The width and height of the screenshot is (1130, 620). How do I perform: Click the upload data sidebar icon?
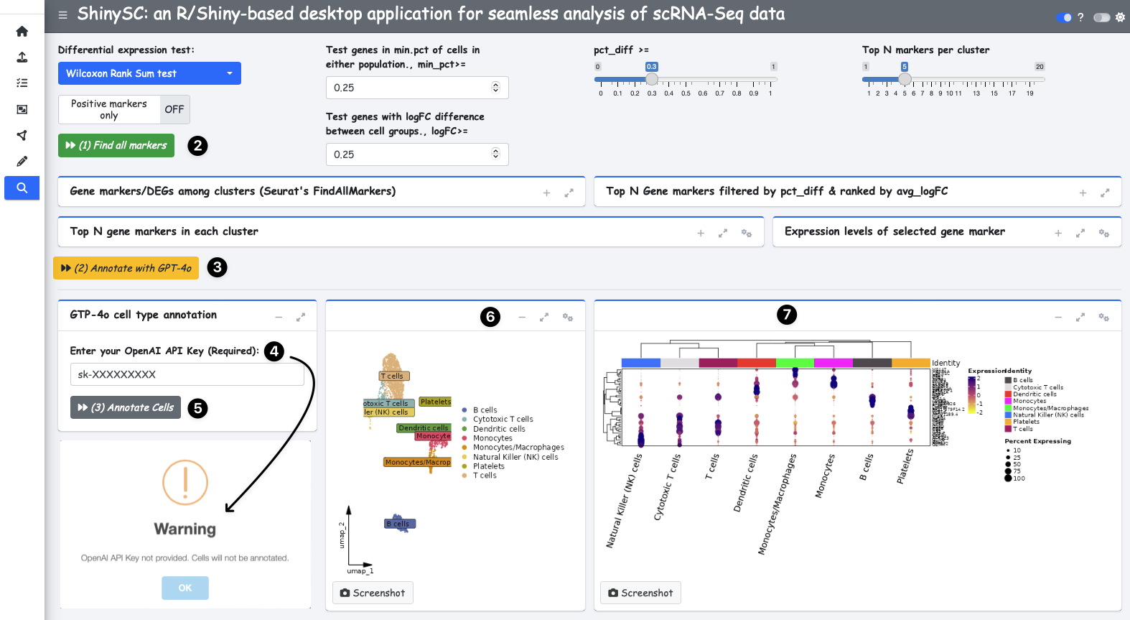(22, 57)
